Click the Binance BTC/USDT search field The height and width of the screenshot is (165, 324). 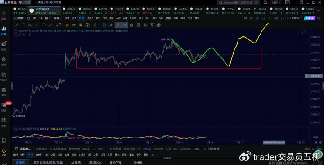click(x=238, y=3)
